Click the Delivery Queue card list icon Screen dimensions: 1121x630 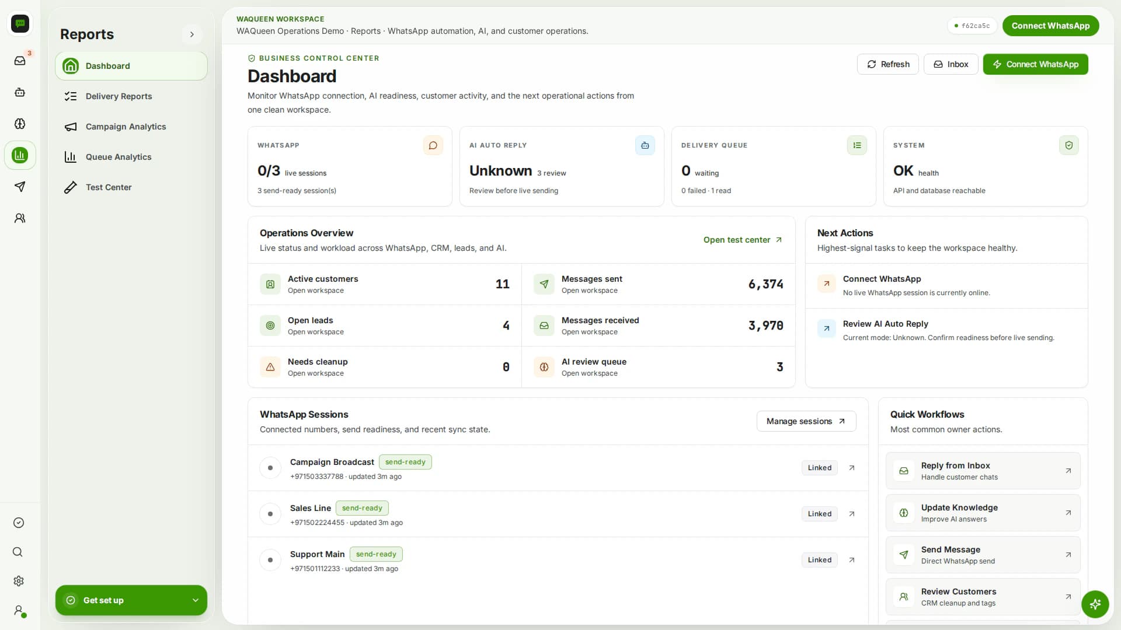tap(857, 145)
